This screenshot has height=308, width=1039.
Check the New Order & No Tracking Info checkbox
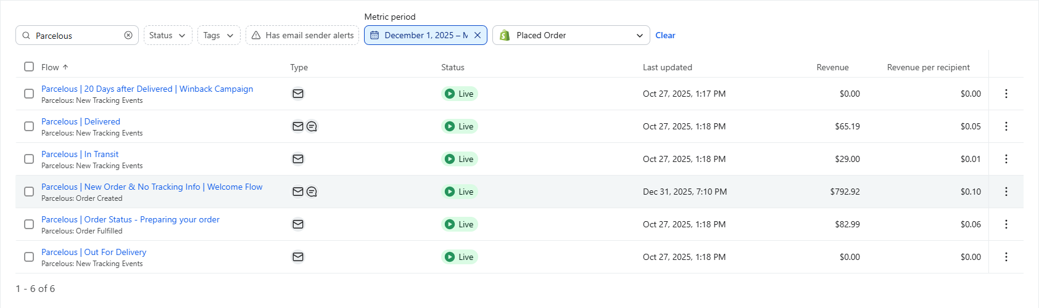pos(29,192)
